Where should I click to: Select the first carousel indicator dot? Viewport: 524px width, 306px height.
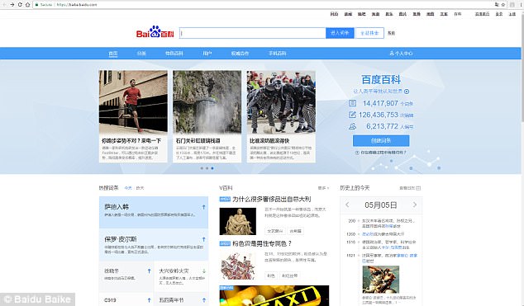[x=202, y=168]
